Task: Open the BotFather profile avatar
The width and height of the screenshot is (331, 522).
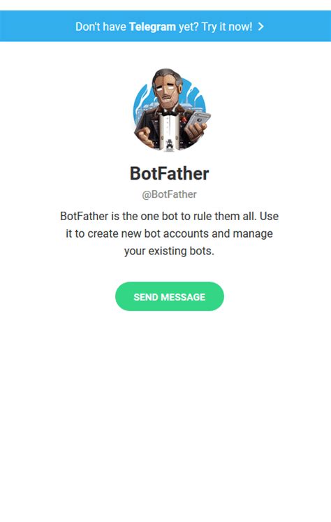Action: 171,110
